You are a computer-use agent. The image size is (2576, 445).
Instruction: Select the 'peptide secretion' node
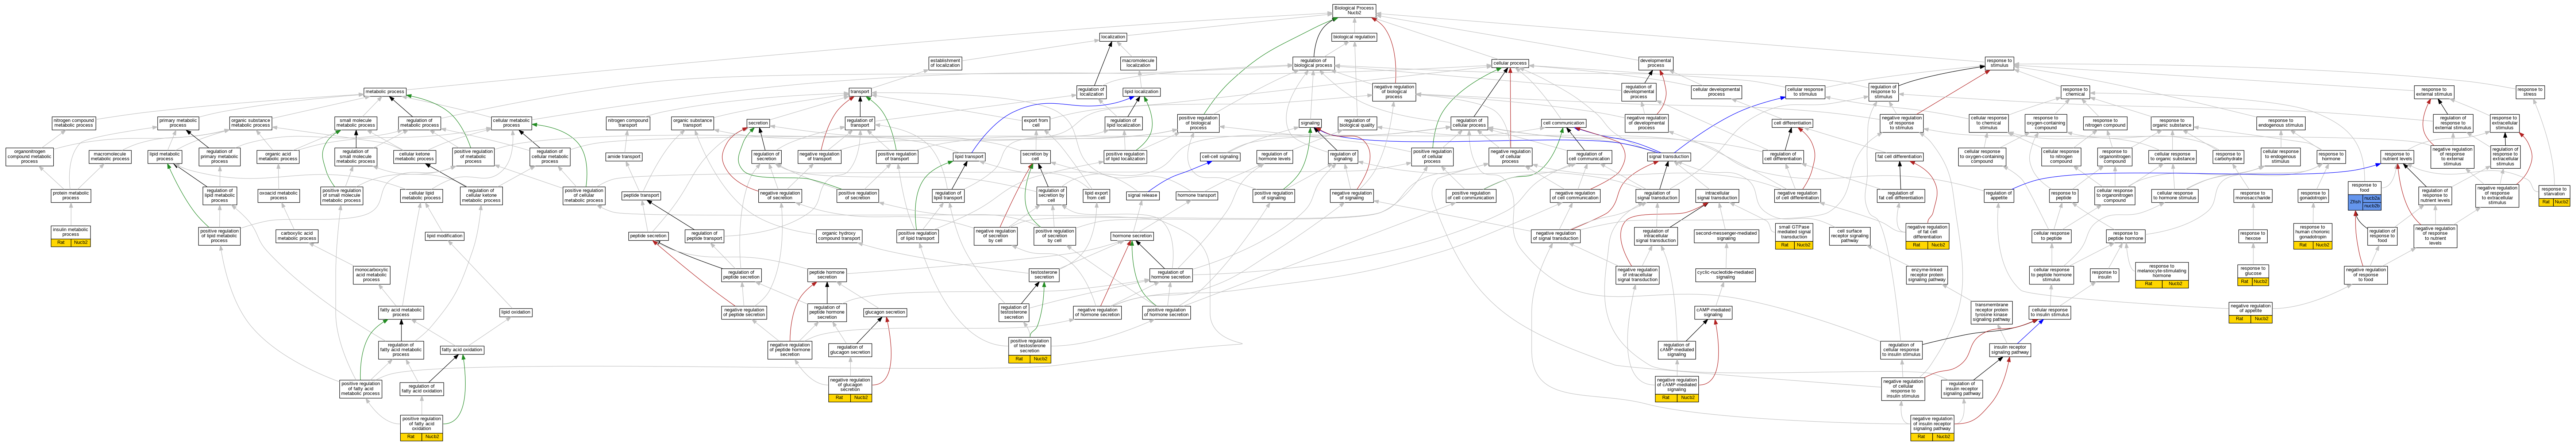click(x=648, y=236)
